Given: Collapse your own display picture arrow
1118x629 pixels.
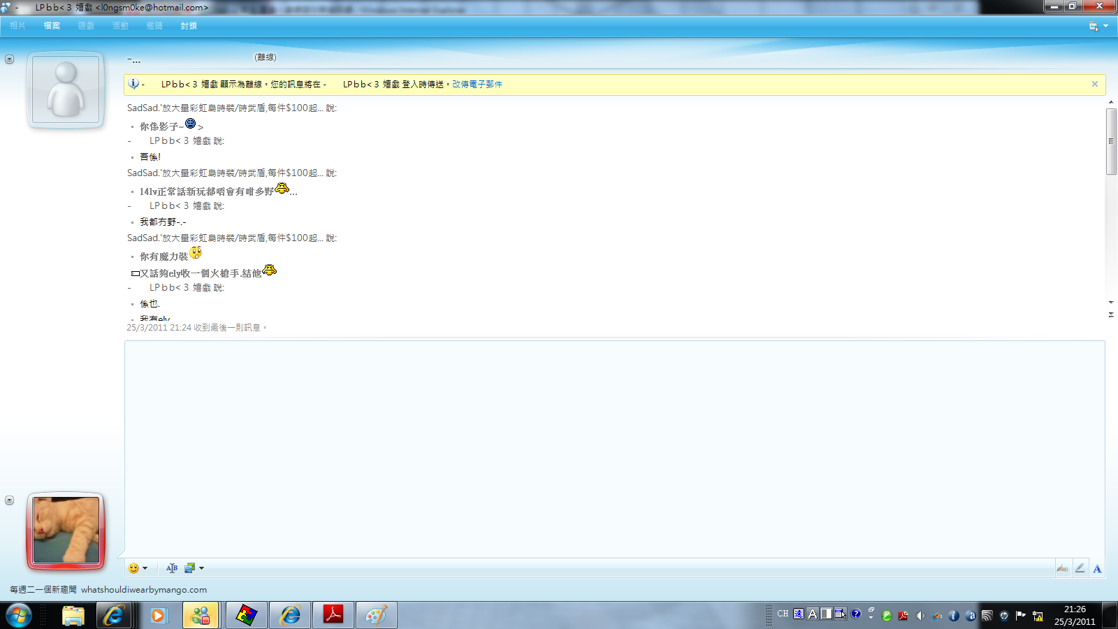Looking at the screenshot, I should coord(9,500).
